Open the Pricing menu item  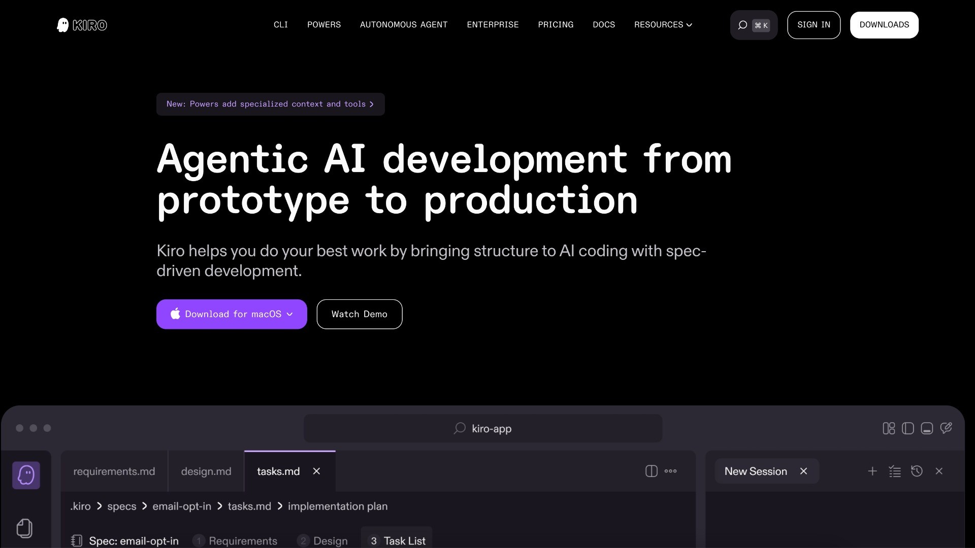coord(556,25)
